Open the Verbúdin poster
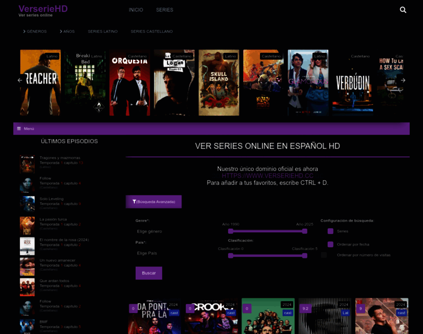This screenshot has height=334, width=423. (x=352, y=82)
